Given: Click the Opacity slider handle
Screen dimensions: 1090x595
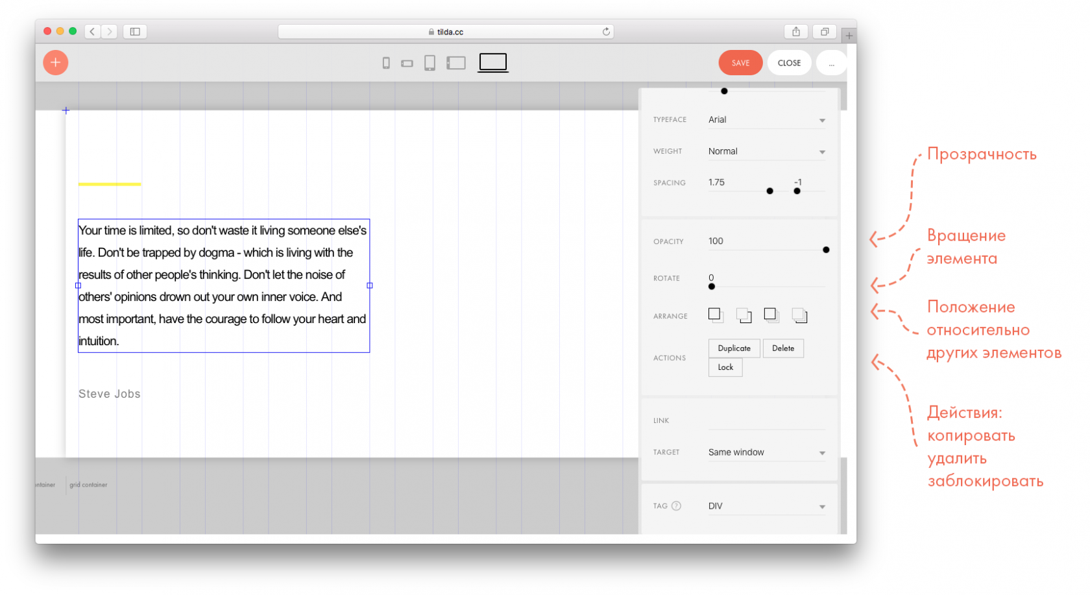Looking at the screenshot, I should (x=826, y=250).
